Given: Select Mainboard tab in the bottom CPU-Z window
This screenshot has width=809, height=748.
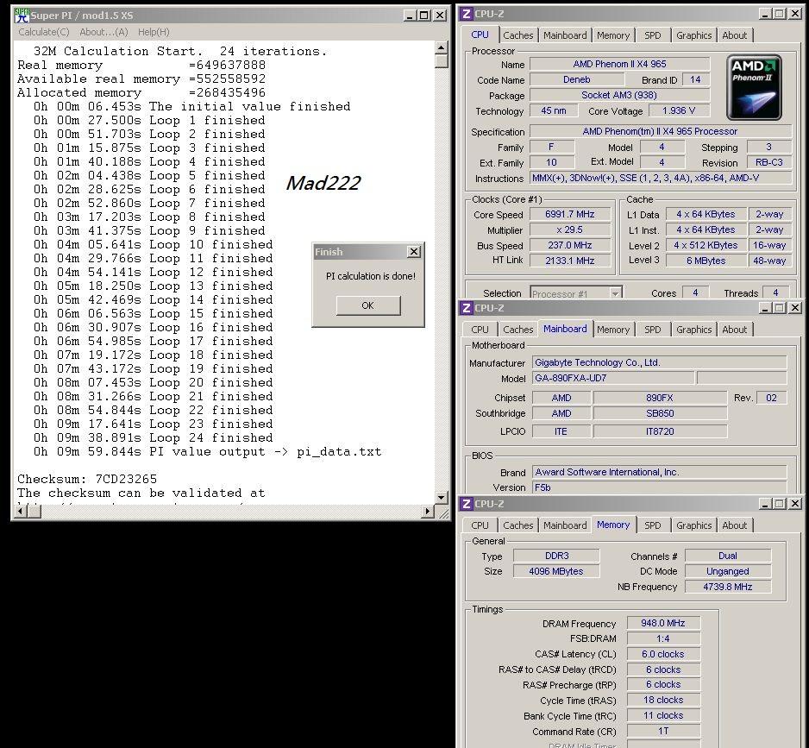Looking at the screenshot, I should [x=565, y=525].
